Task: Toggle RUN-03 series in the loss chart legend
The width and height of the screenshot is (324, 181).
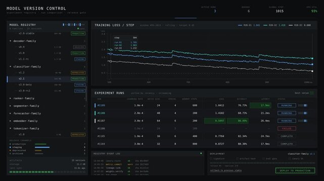Action: pos(300,25)
